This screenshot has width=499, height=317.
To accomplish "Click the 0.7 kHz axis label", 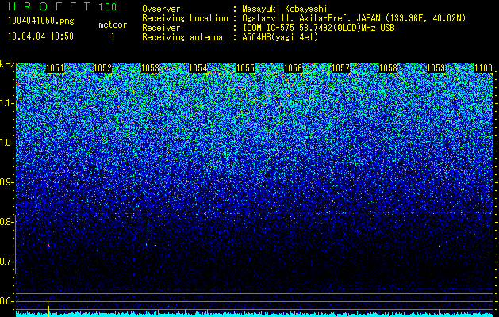I will [x=6, y=262].
